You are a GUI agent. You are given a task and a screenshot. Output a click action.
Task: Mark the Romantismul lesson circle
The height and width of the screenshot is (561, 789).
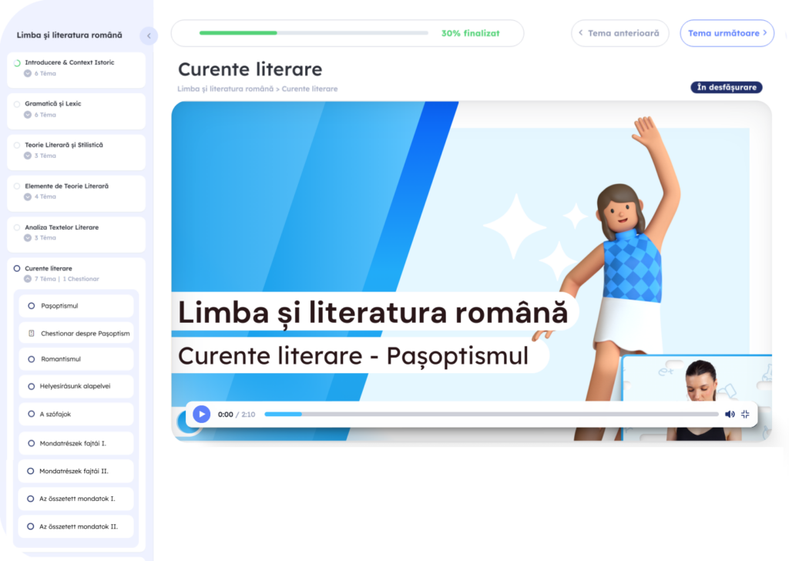[31, 359]
